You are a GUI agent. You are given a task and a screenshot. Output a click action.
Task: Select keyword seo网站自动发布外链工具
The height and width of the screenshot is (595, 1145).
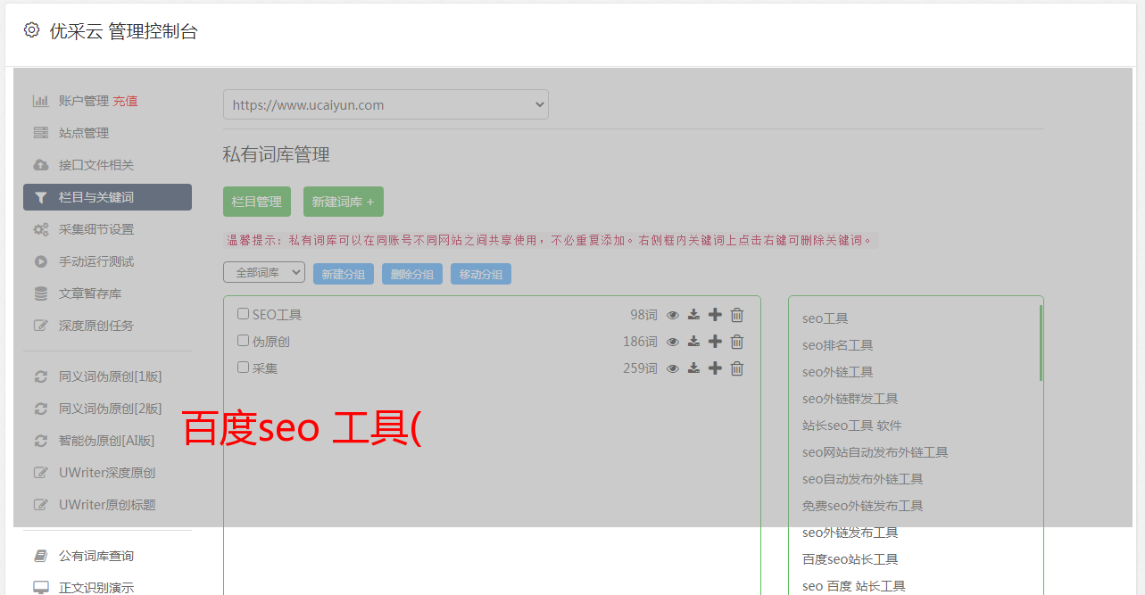[875, 452]
